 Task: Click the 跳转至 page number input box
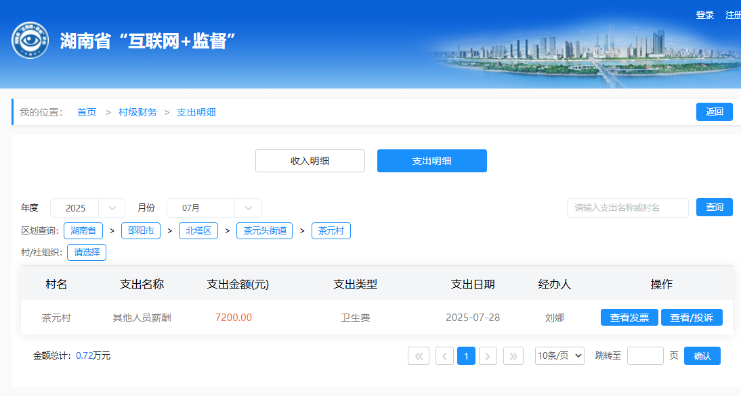coord(645,356)
